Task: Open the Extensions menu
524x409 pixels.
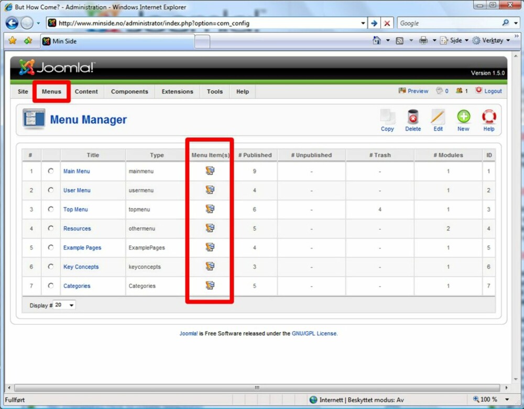Action: pyautogui.click(x=178, y=92)
